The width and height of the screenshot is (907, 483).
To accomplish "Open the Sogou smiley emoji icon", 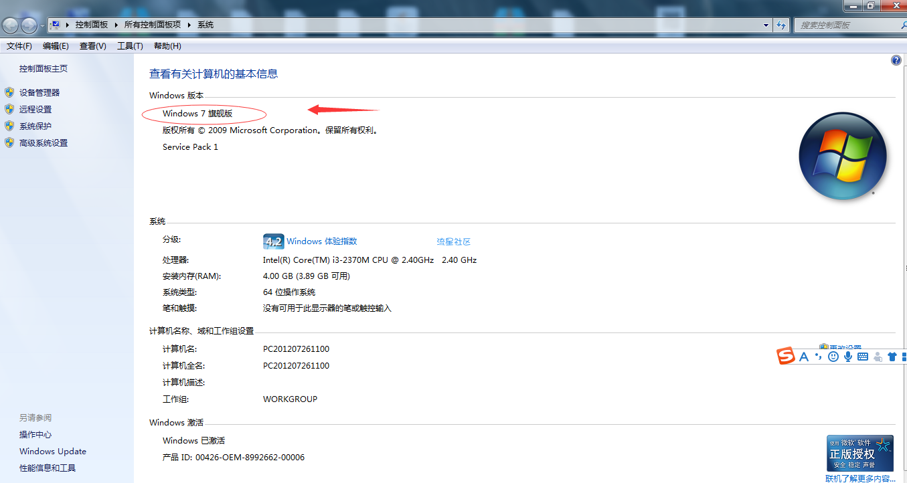I will coord(833,357).
